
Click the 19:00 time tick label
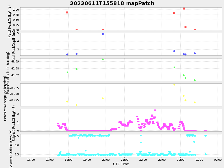87,160
